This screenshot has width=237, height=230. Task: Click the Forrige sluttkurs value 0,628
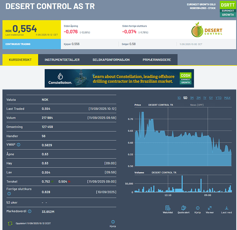point(46,192)
